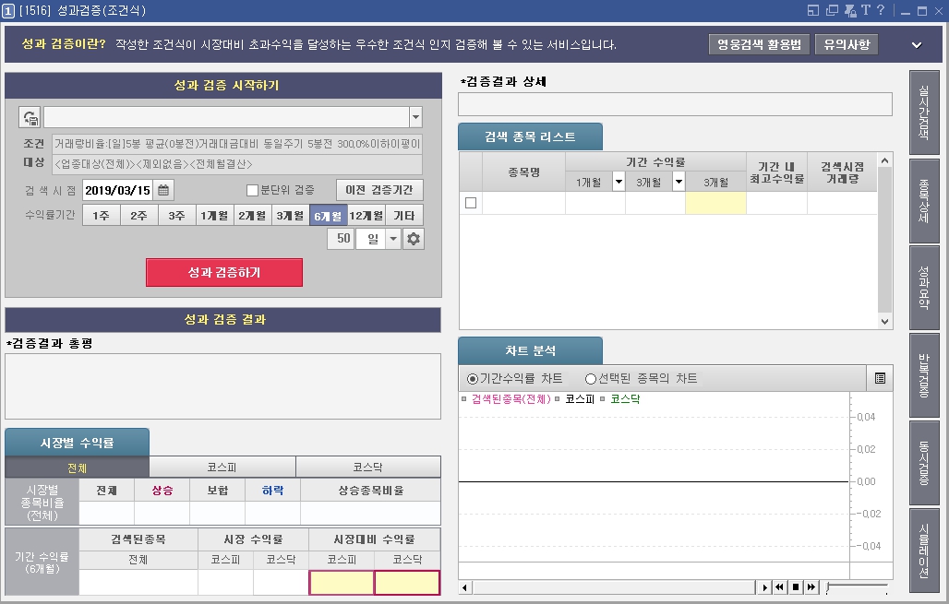Click the 이전 검증기간 button

pos(379,190)
